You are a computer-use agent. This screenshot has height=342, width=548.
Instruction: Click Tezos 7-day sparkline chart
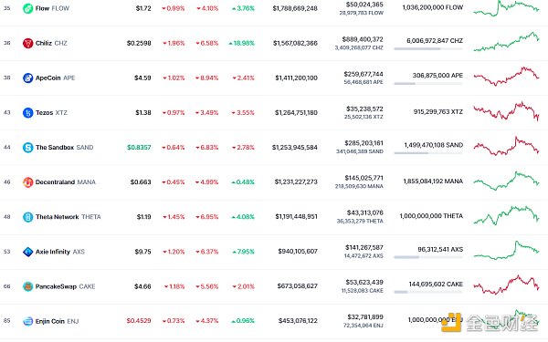[506, 111]
